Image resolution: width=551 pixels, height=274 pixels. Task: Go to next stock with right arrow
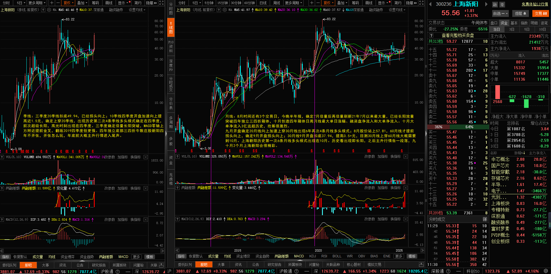[x=486, y=4]
